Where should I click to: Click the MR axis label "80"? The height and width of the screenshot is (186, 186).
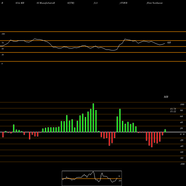(182, 110)
